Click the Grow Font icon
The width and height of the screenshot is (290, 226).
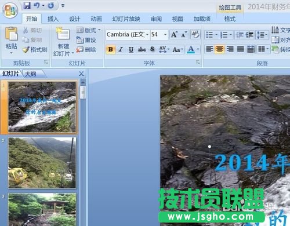pyautogui.click(x=175, y=35)
